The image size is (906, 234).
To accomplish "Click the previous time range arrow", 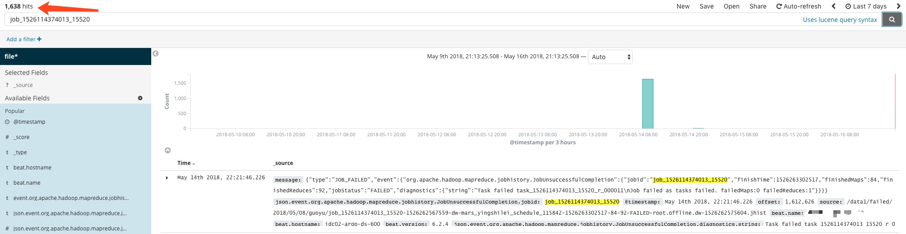I will coord(833,6).
